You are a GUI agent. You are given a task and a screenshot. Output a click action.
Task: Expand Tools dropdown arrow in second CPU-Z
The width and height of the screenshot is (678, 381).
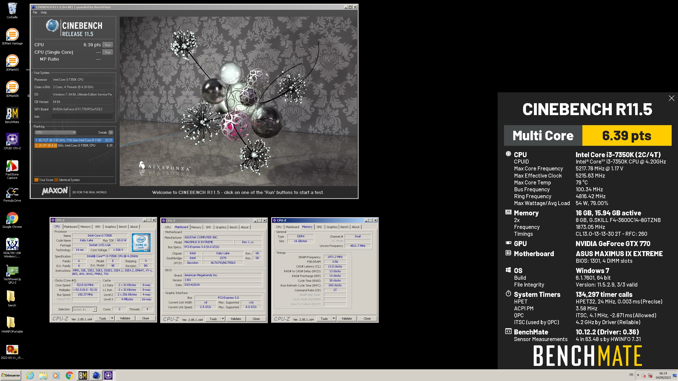tap(223, 319)
